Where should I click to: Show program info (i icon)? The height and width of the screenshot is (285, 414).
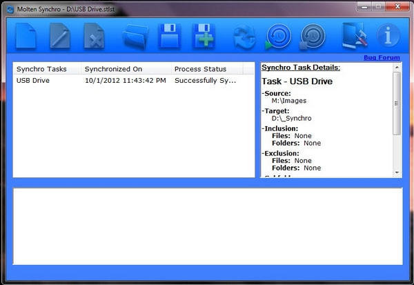388,36
